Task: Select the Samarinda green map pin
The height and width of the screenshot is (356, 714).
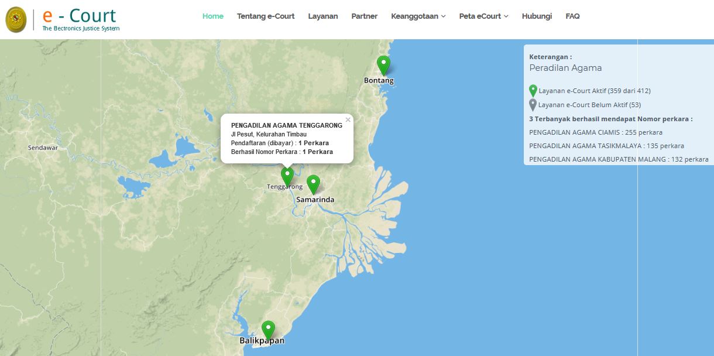Action: coord(314,184)
